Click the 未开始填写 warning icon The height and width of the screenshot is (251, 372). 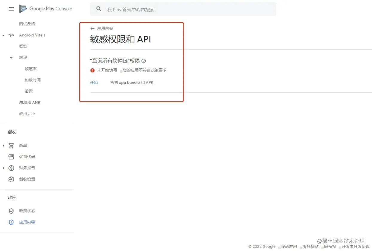tap(92, 71)
